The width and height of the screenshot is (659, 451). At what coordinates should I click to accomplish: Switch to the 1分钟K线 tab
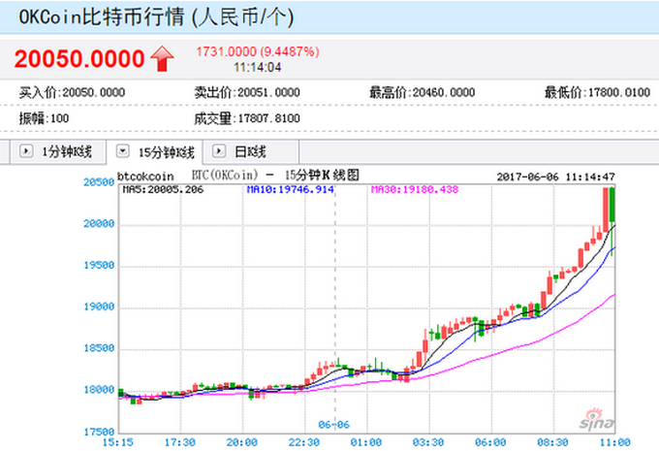click(x=57, y=151)
